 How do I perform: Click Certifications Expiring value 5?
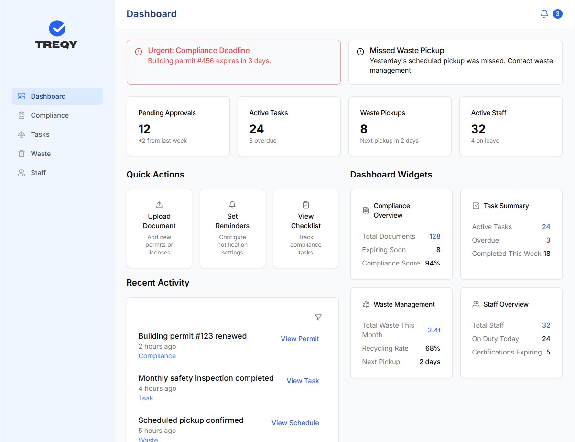548,352
